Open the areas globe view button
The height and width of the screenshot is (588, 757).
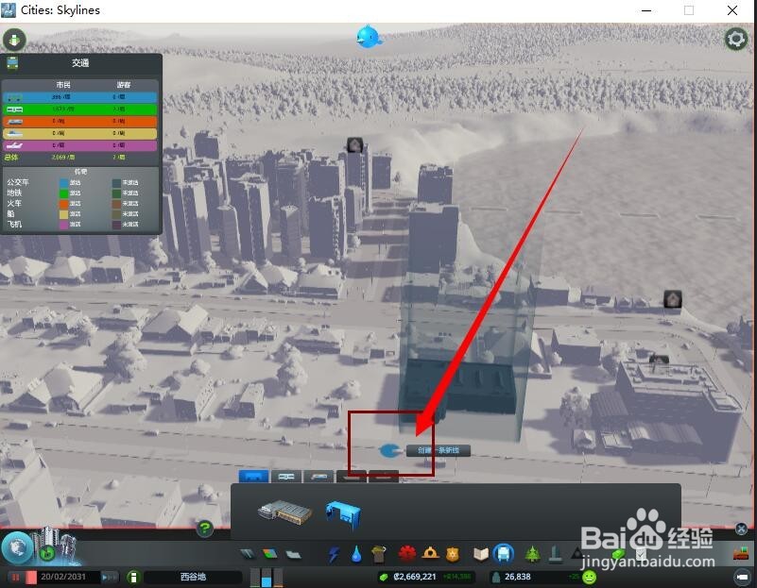pos(17,548)
